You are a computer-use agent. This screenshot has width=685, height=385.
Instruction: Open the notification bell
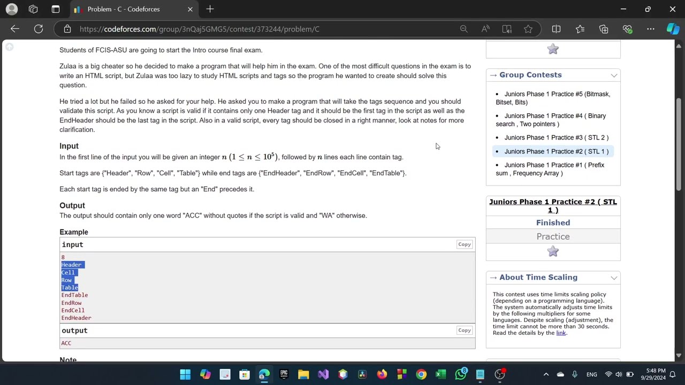click(x=673, y=374)
